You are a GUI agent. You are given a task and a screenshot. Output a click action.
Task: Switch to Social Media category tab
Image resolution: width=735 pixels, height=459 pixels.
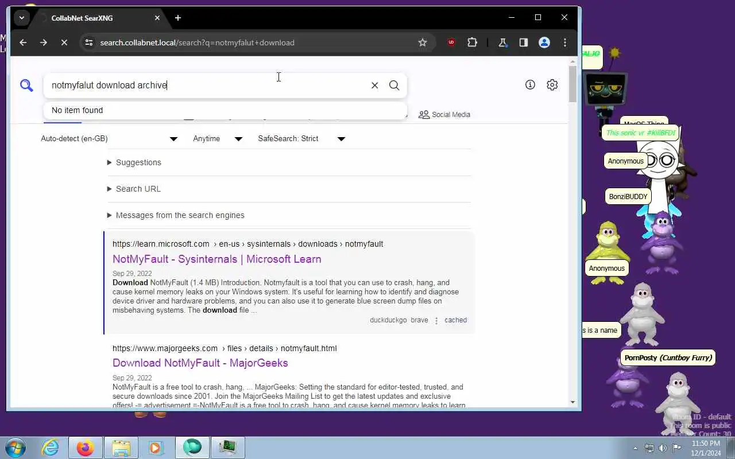point(444,115)
